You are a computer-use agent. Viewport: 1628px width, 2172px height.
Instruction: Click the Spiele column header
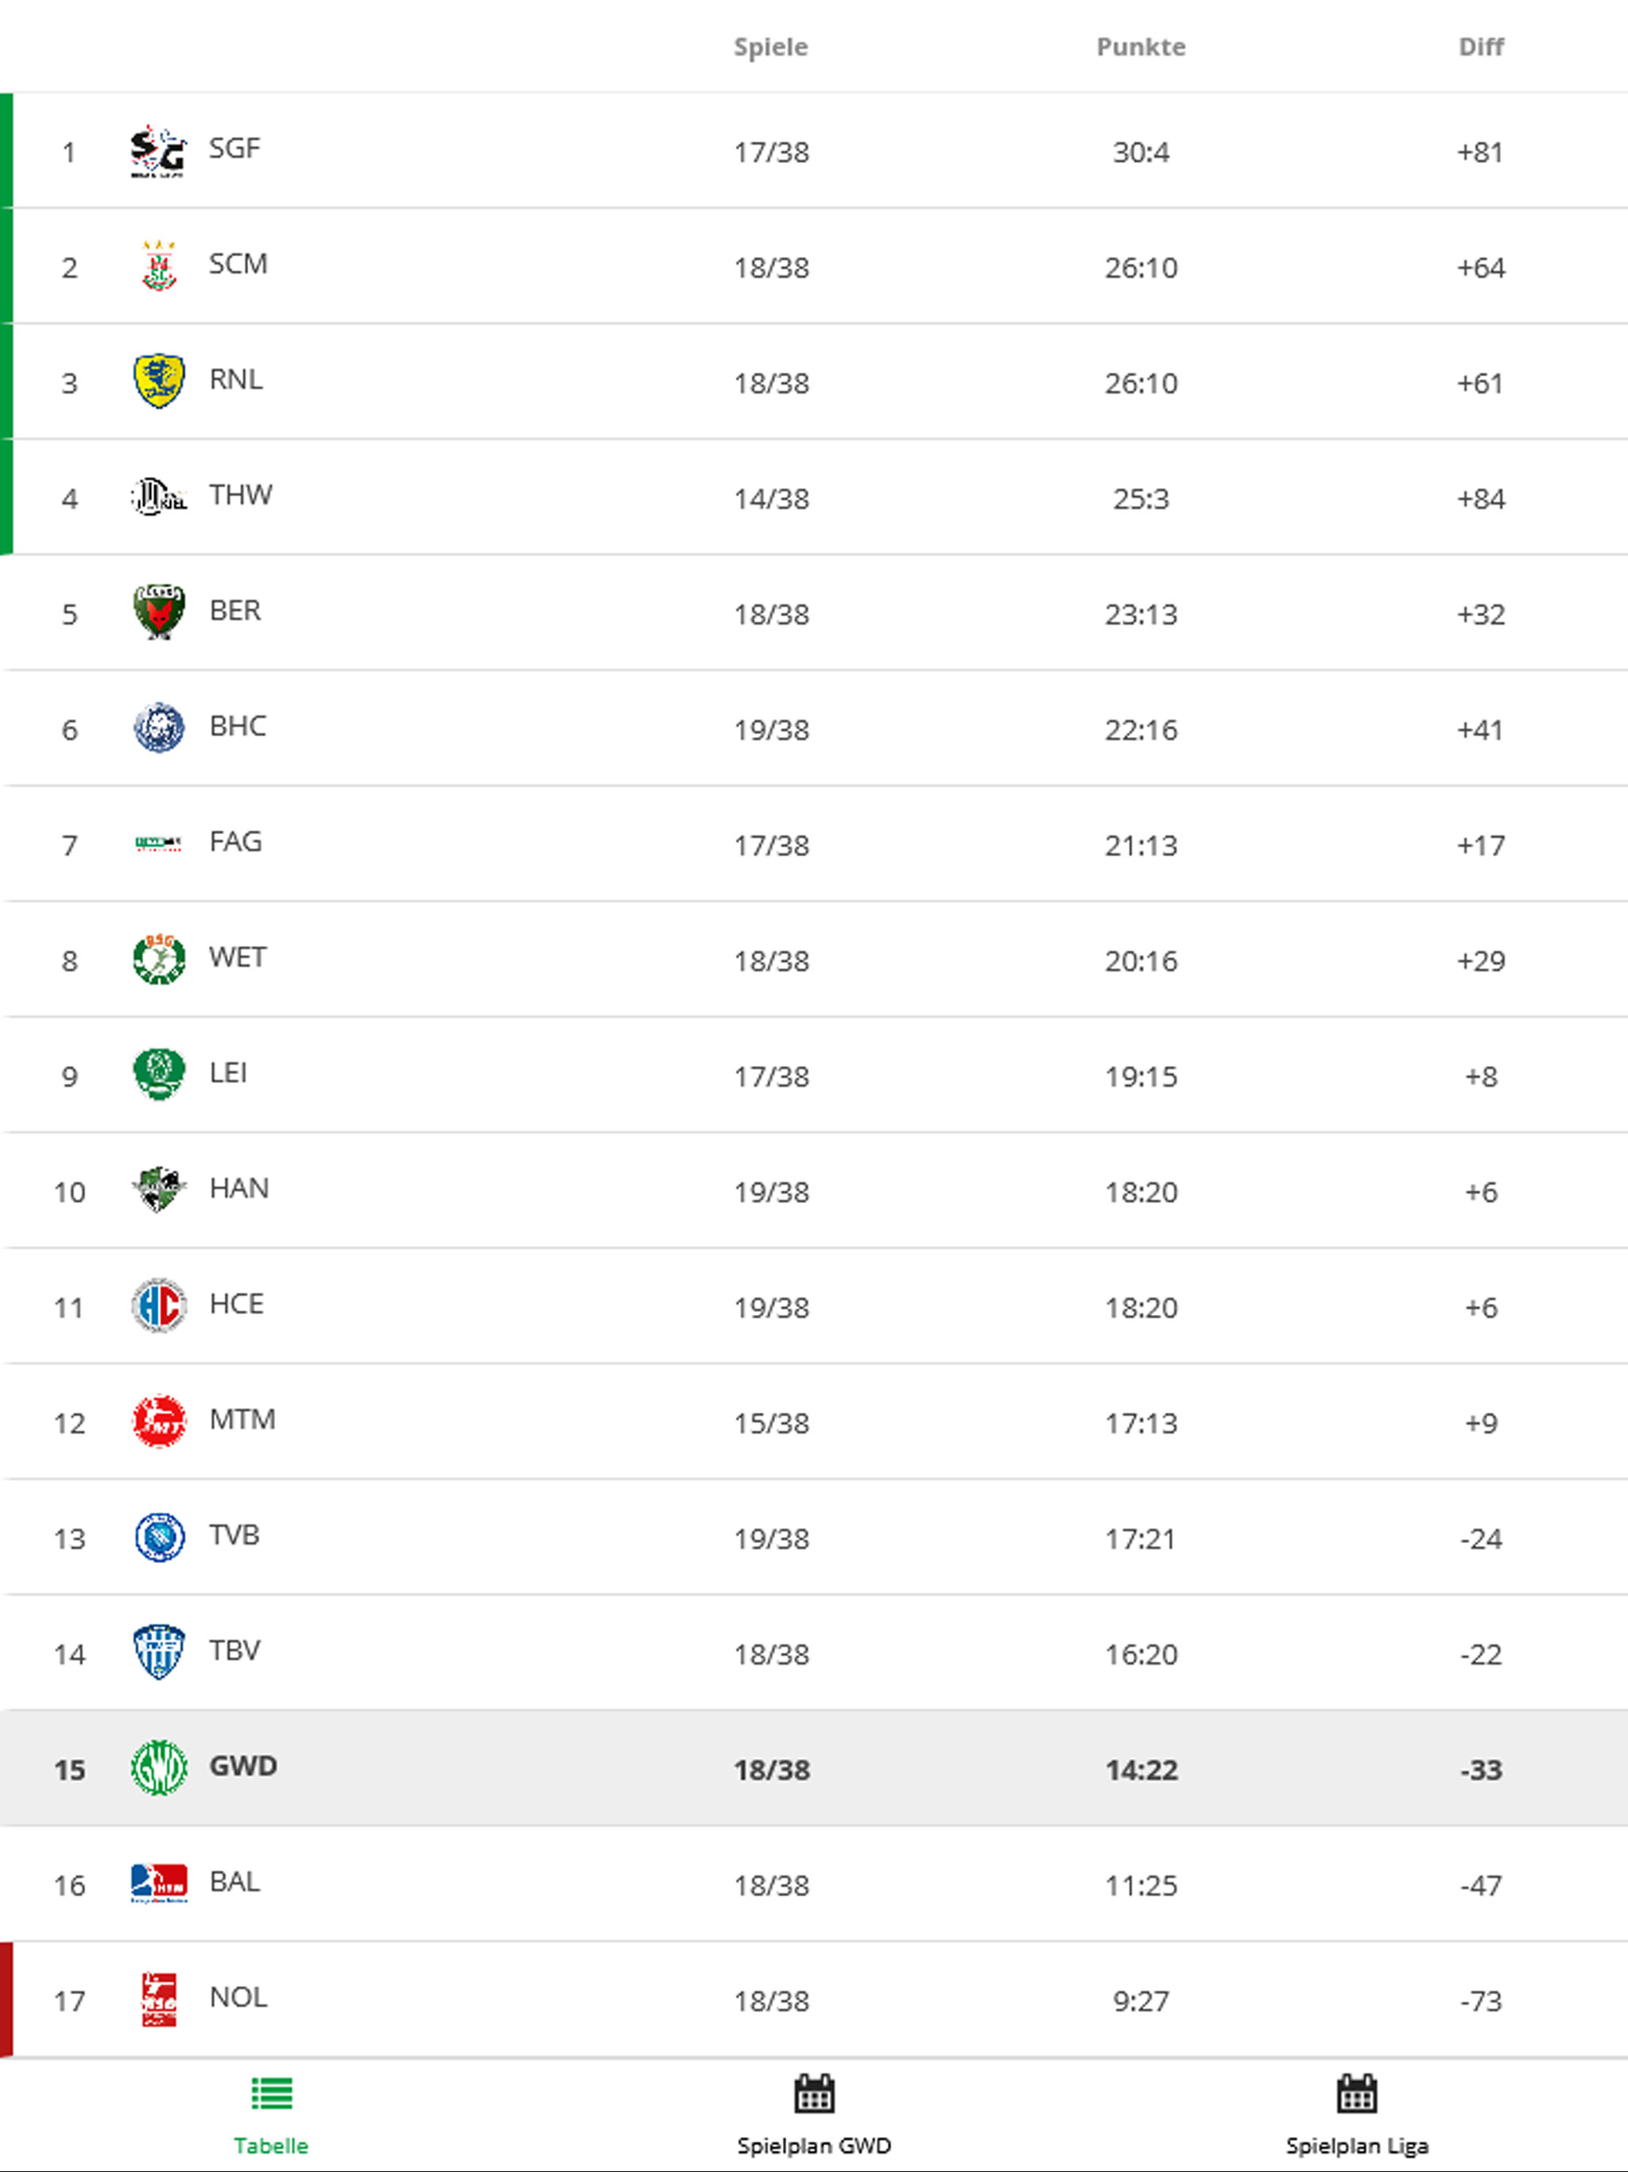click(771, 47)
